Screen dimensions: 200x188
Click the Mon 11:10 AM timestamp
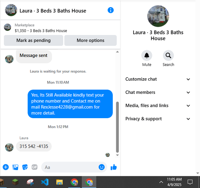click(58, 82)
